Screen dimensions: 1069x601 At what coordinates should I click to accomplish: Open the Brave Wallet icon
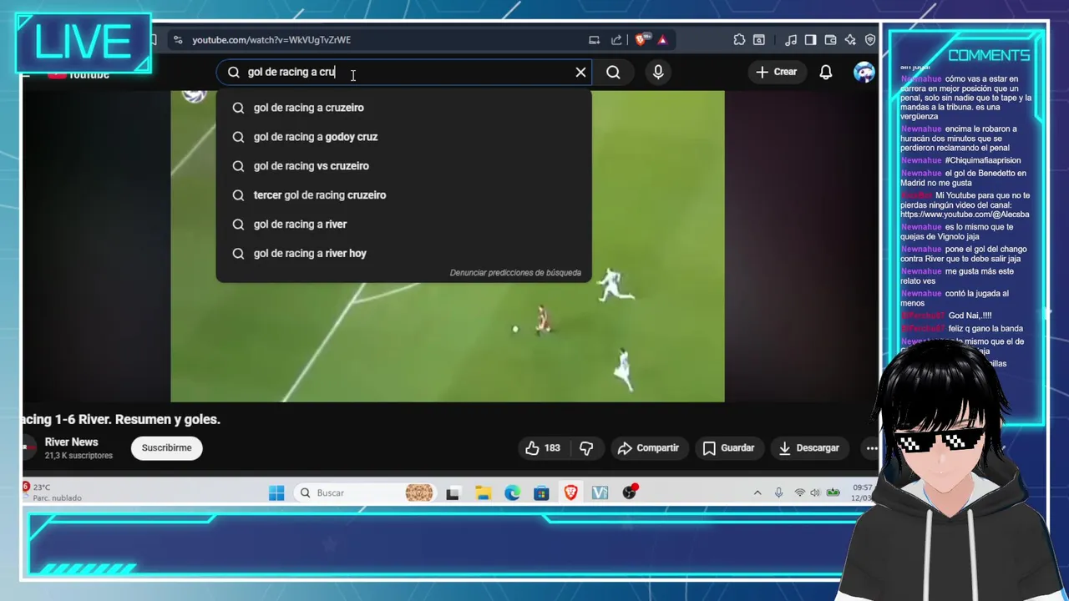pos(830,40)
